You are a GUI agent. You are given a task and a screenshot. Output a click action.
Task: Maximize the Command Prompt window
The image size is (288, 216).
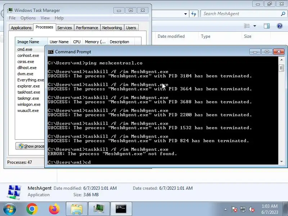267,52
